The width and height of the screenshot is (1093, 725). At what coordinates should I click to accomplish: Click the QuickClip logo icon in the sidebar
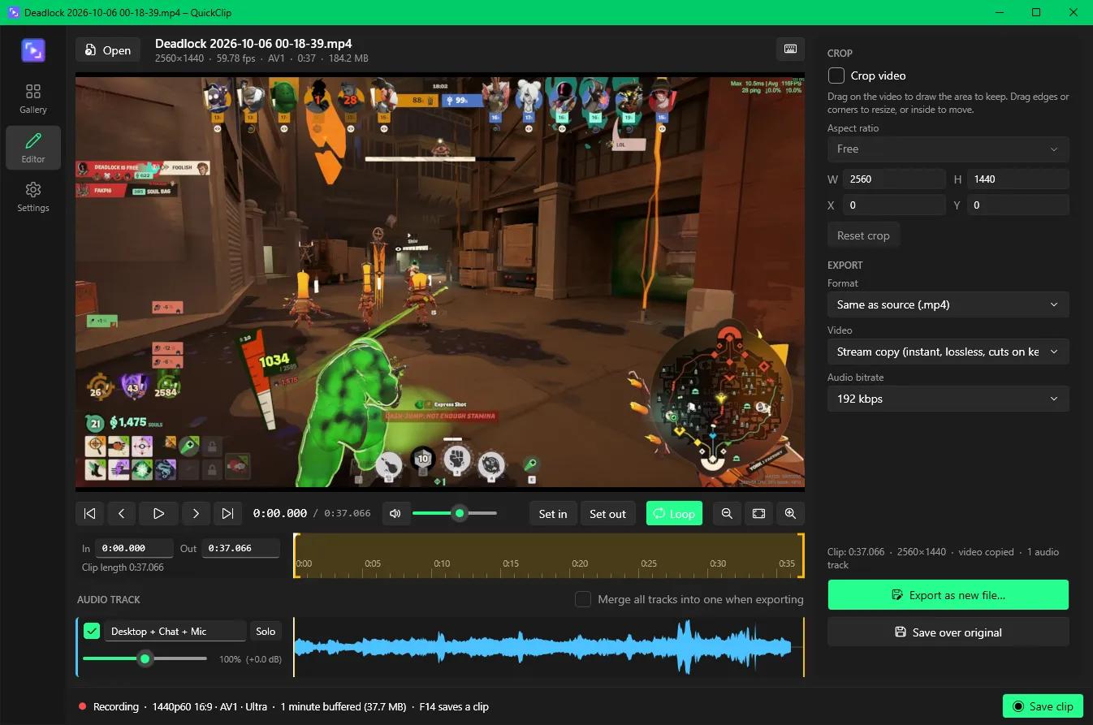33,50
